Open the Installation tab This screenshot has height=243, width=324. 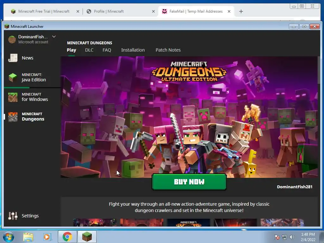(x=133, y=50)
